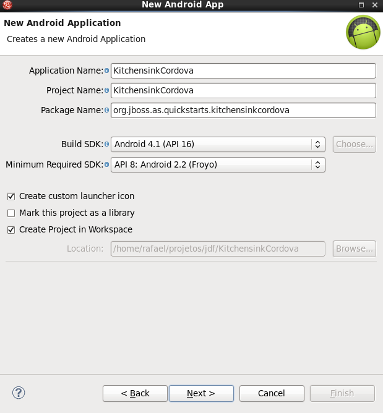This screenshot has width=383, height=413.
Task: Maximize the New Android App window
Action: [x=361, y=5]
